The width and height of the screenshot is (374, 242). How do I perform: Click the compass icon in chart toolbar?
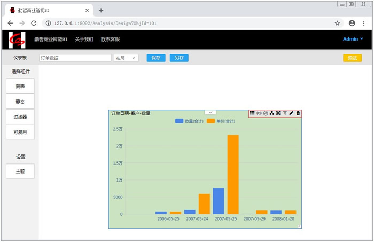coord(266,113)
